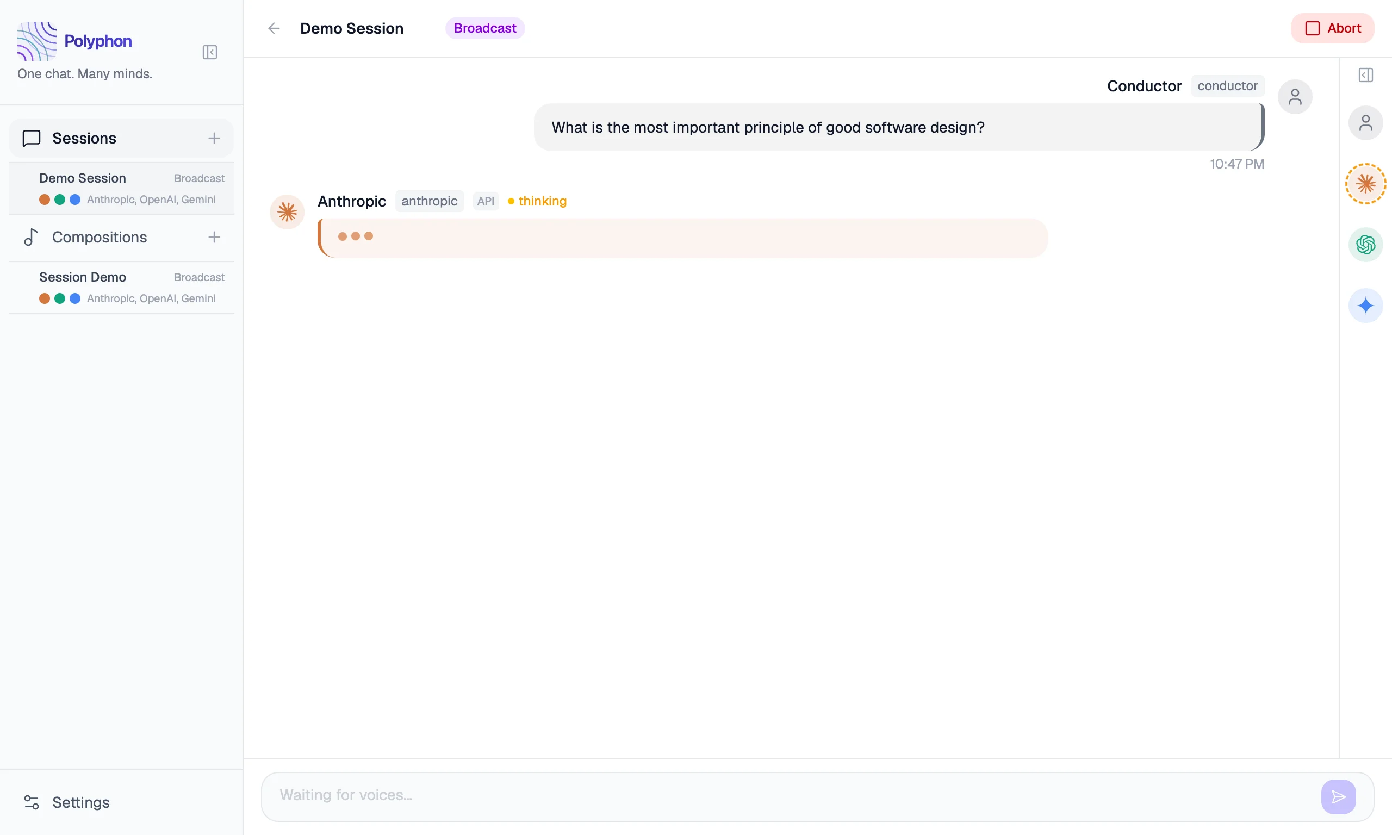
Task: Click the Anthropic avatar beside the thinking message
Action: [x=287, y=212]
